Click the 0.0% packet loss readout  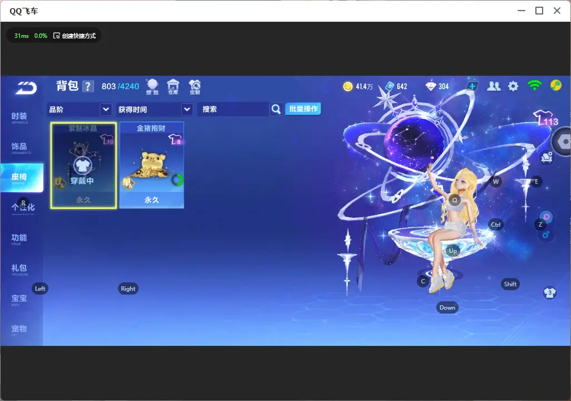click(41, 36)
